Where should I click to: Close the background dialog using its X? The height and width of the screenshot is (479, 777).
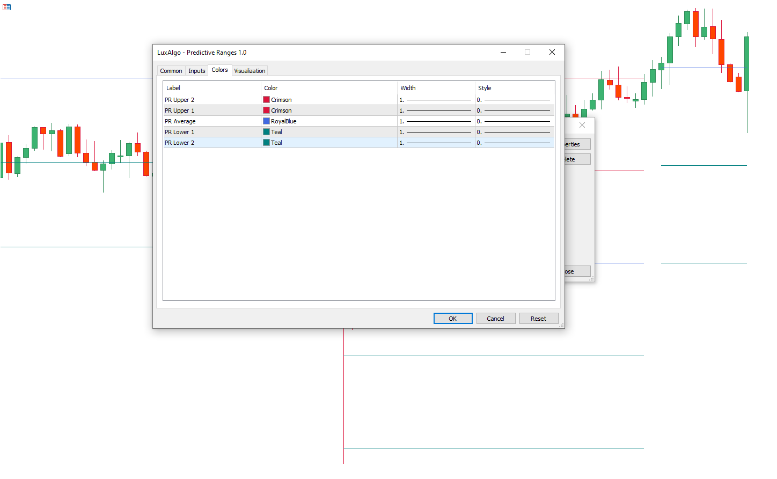point(582,125)
